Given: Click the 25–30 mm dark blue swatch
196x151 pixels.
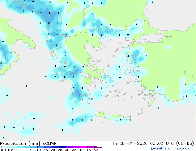Looking at the screenshot, I should tap(62, 147).
